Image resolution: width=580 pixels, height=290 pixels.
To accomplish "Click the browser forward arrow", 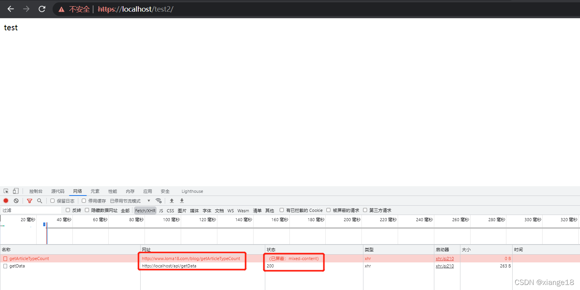I will [x=26, y=9].
